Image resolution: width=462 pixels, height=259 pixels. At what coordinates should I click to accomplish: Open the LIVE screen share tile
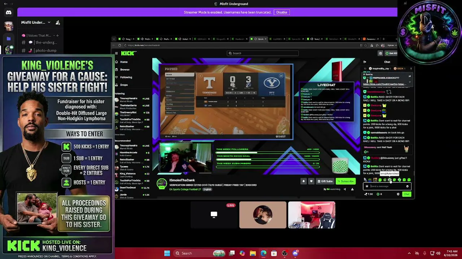coord(214,215)
